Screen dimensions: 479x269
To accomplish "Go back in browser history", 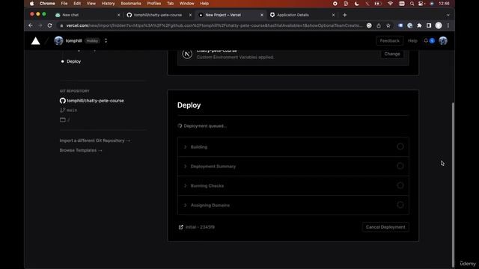I will pos(31,25).
